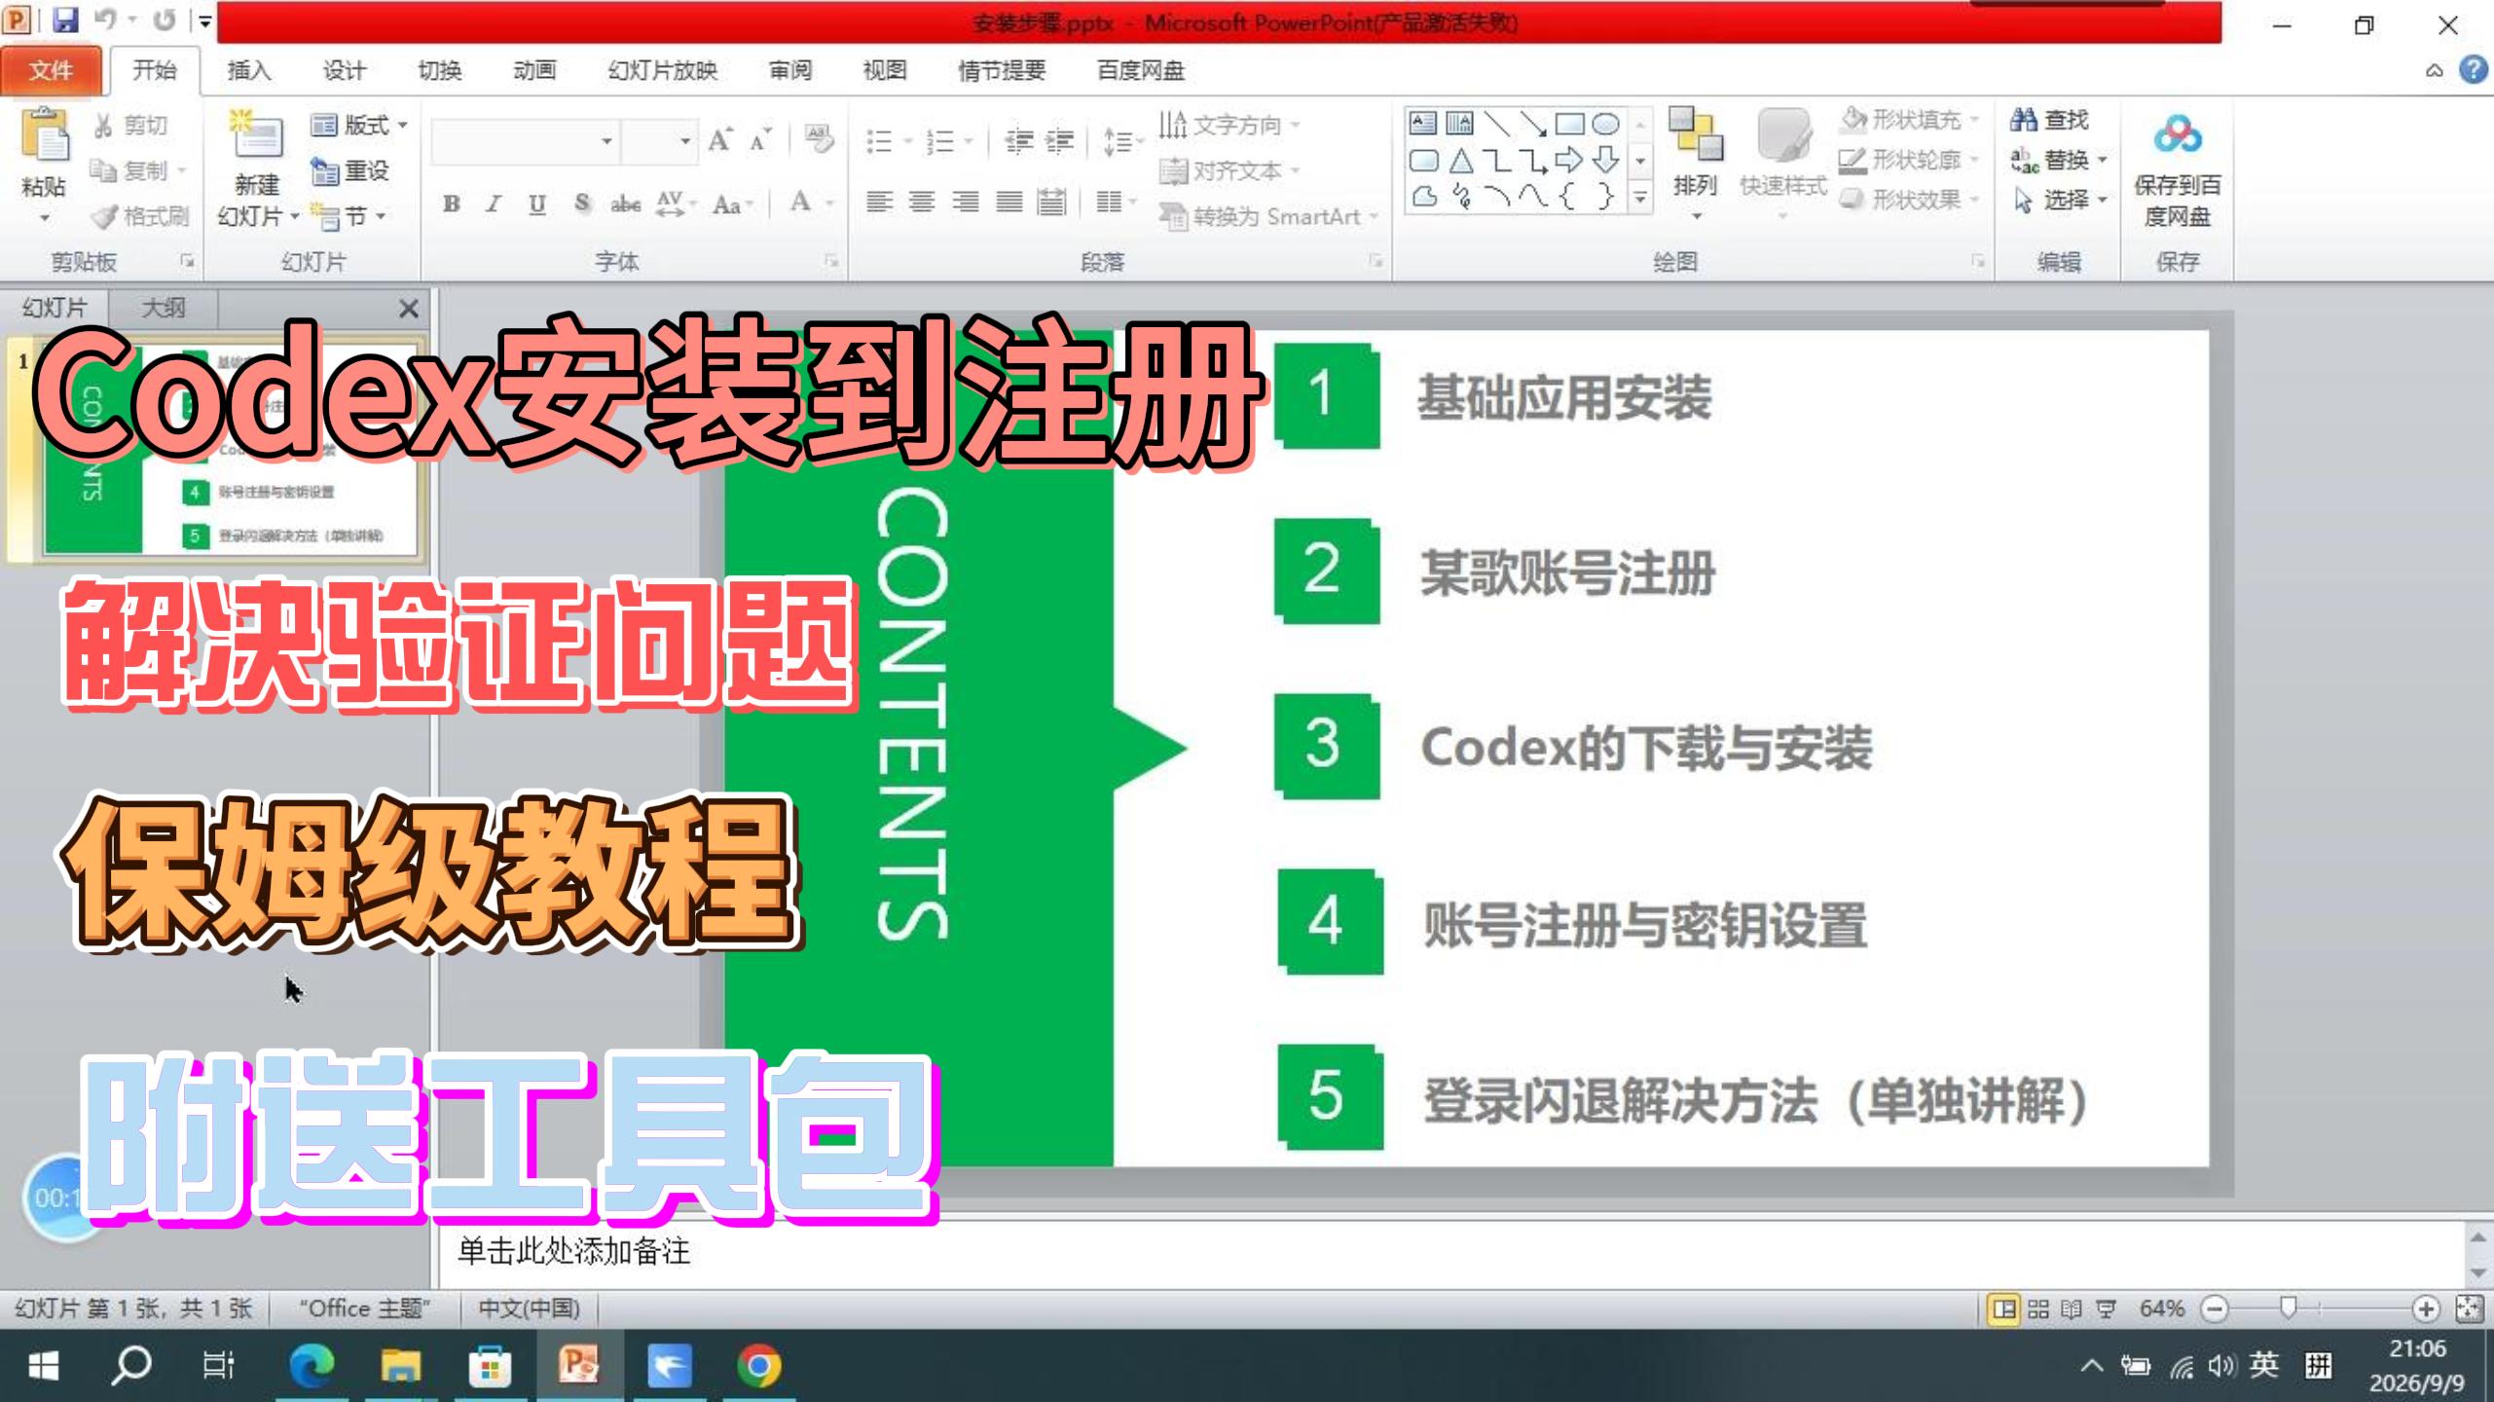
Task: Switch to Slide Show (幻灯片放映) tab
Action: point(663,70)
